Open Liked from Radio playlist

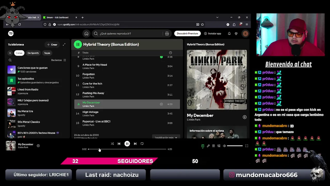pyautogui.click(x=37, y=91)
